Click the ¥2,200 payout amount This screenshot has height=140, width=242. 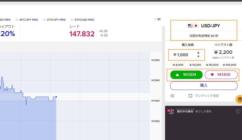pos(223,52)
